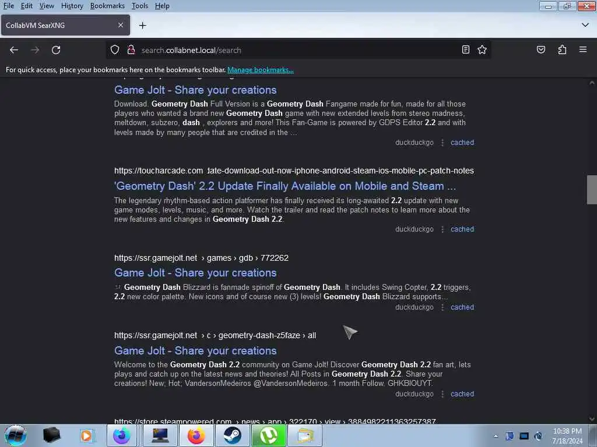Click the ssr.gamejolt.net games gdb 772262 URL
This screenshot has width=597, height=447.
(x=201, y=258)
